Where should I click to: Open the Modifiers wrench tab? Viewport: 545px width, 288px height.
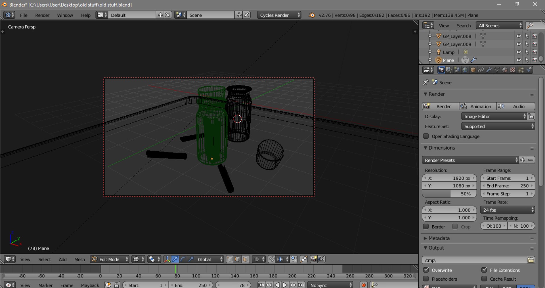(489, 70)
